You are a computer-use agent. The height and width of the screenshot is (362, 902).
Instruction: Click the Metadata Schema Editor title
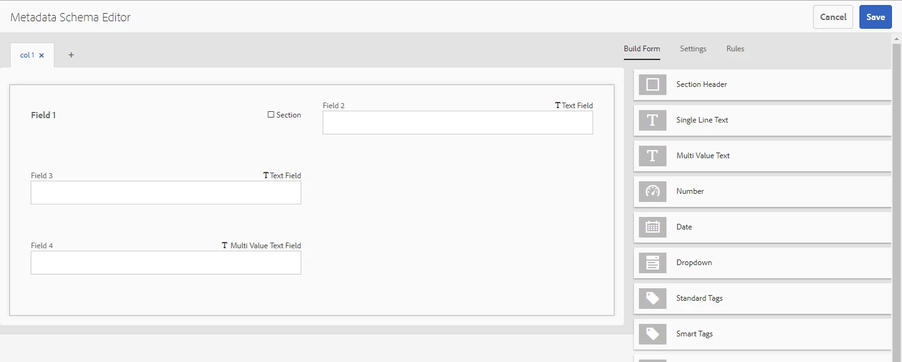(70, 18)
